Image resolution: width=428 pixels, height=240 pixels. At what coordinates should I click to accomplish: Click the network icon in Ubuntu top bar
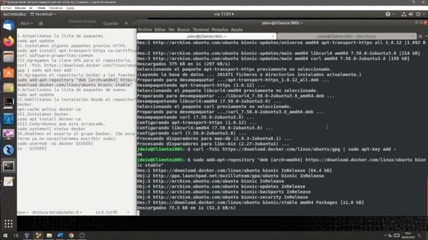(404, 14)
